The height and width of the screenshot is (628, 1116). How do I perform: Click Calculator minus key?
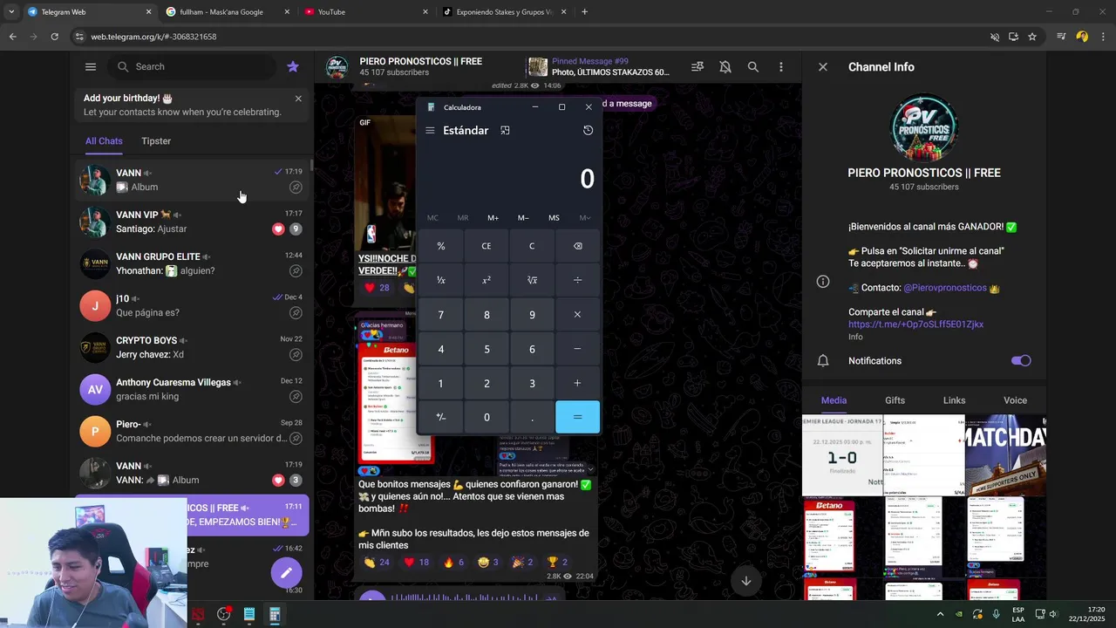click(577, 349)
